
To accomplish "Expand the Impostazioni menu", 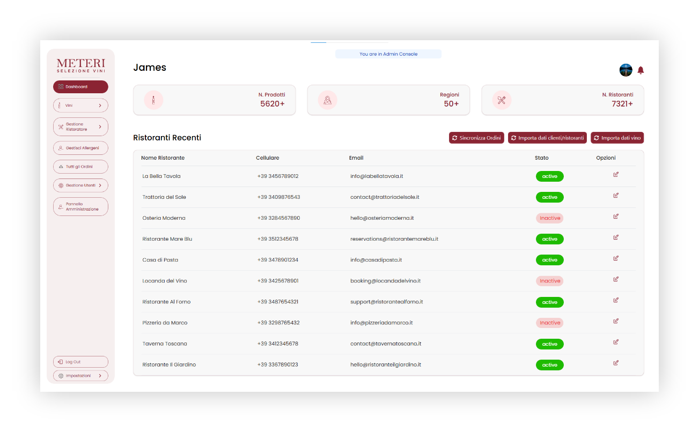I will [80, 376].
